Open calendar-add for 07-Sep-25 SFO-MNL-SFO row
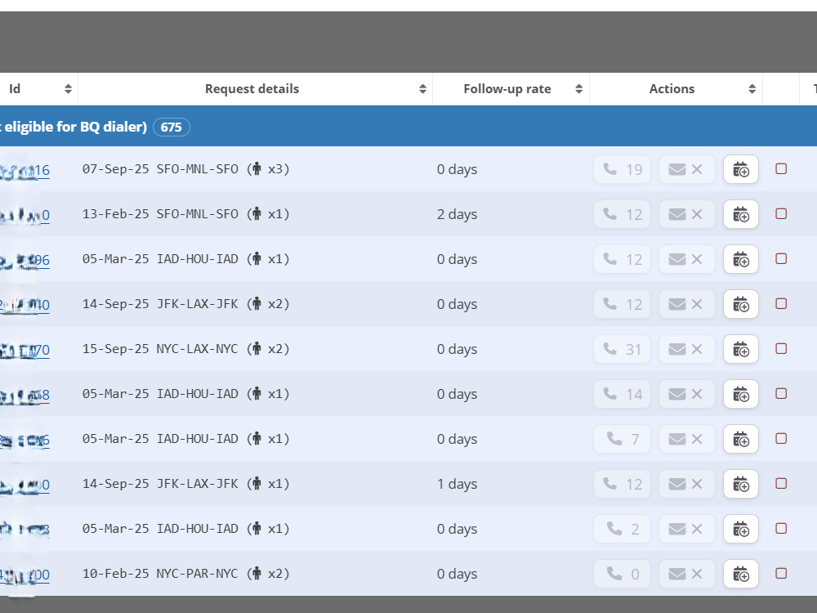Image resolution: width=817 pixels, height=613 pixels. [x=741, y=169]
